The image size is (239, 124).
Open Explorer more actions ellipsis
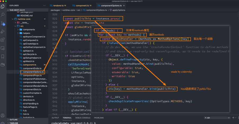tap(44, 6)
